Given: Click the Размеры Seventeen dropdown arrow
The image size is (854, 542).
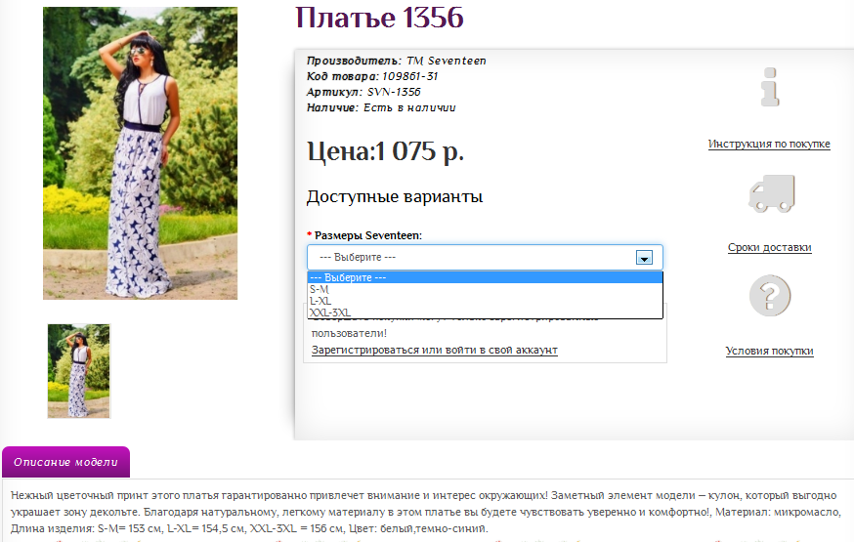Looking at the screenshot, I should (644, 258).
